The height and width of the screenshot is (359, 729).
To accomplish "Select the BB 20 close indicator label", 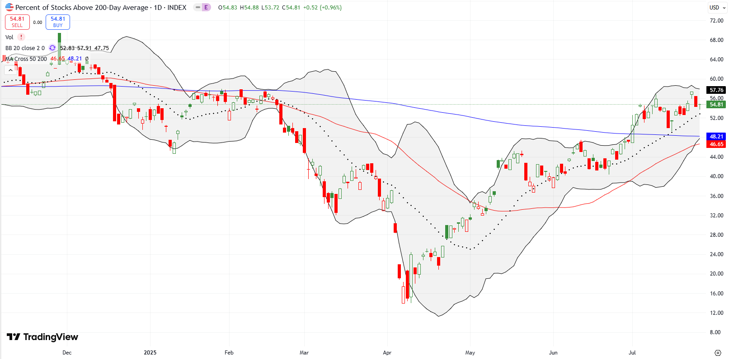I will coord(25,48).
